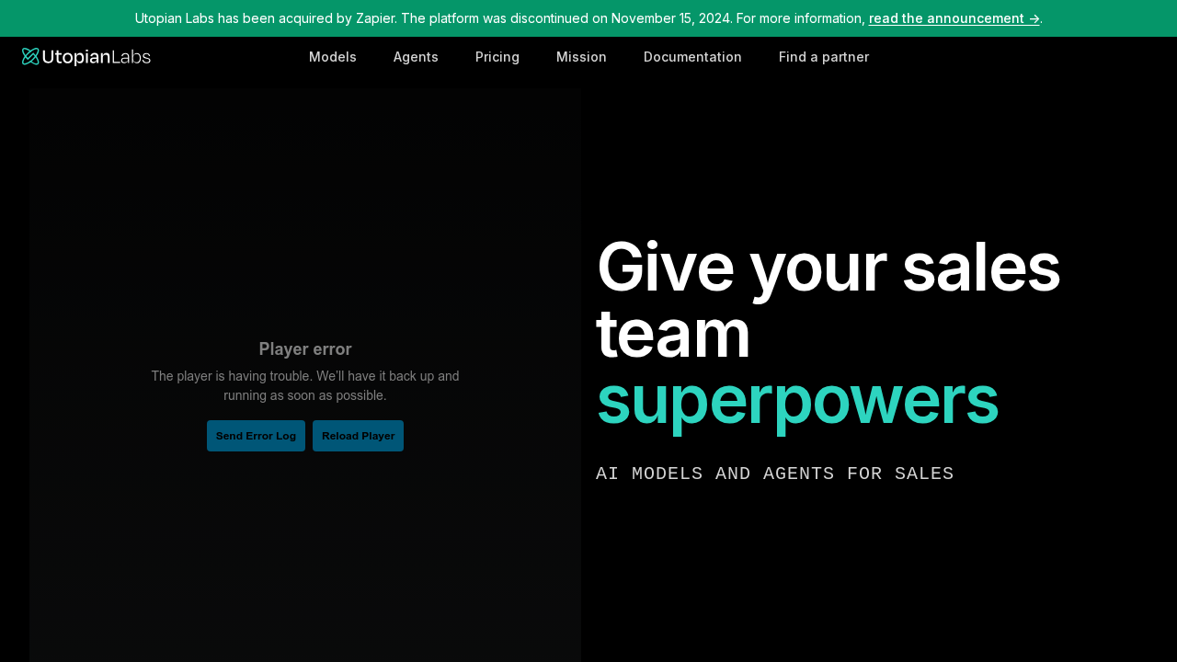
Task: Click the teal 'superpowers' word
Action: (x=796, y=400)
